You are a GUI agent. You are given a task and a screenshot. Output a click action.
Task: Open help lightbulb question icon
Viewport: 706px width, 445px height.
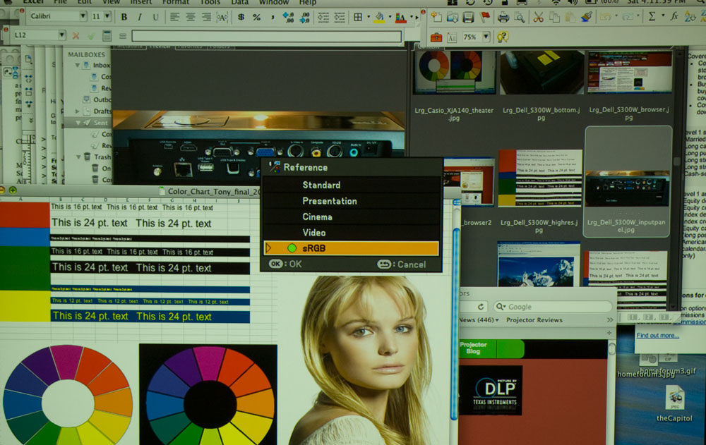coord(503,37)
